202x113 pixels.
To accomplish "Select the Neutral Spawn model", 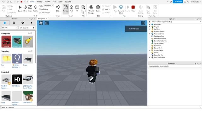I will [6, 82].
